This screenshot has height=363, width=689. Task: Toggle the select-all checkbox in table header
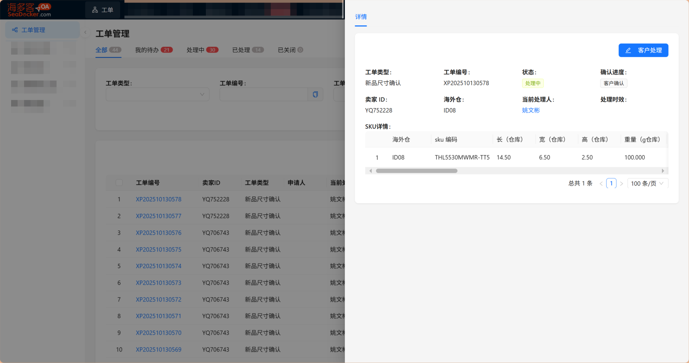[119, 183]
